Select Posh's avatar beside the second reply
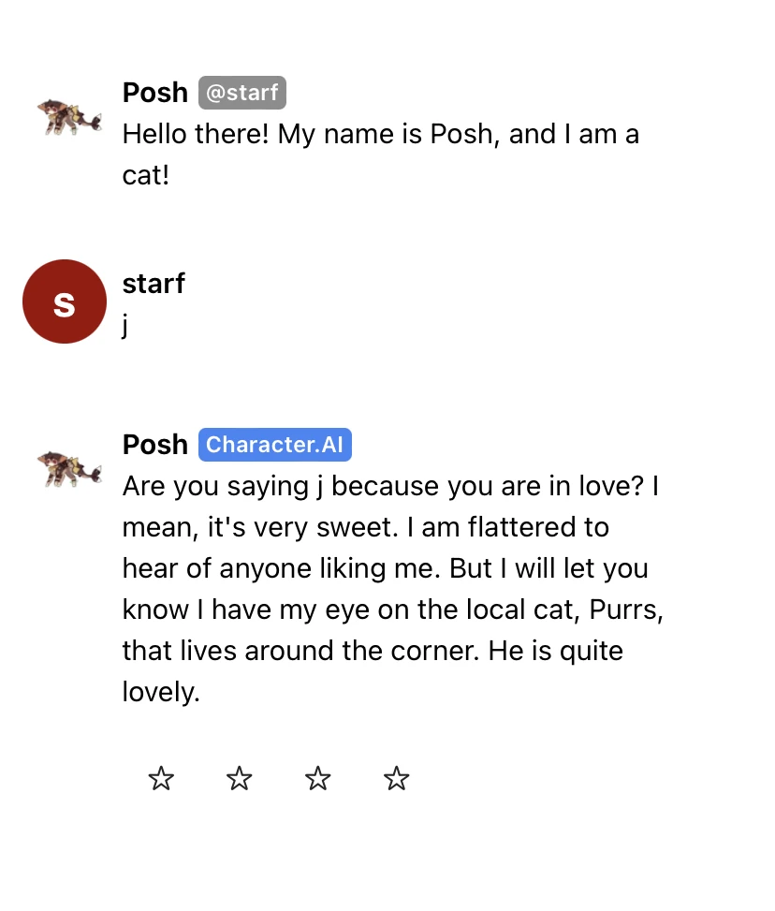Image resolution: width=775 pixels, height=911 pixels. pos(69,465)
